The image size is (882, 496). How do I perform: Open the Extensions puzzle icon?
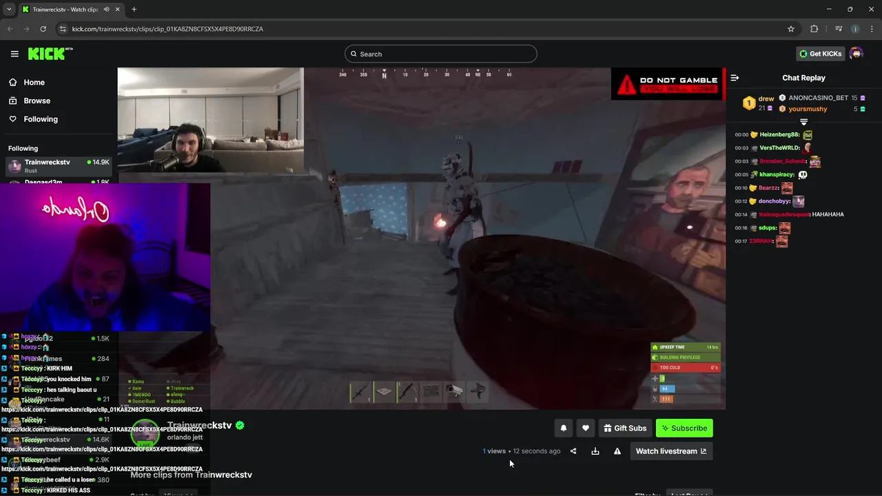(x=814, y=29)
